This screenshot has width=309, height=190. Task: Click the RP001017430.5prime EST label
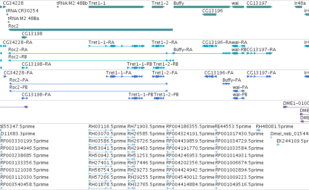239,134
